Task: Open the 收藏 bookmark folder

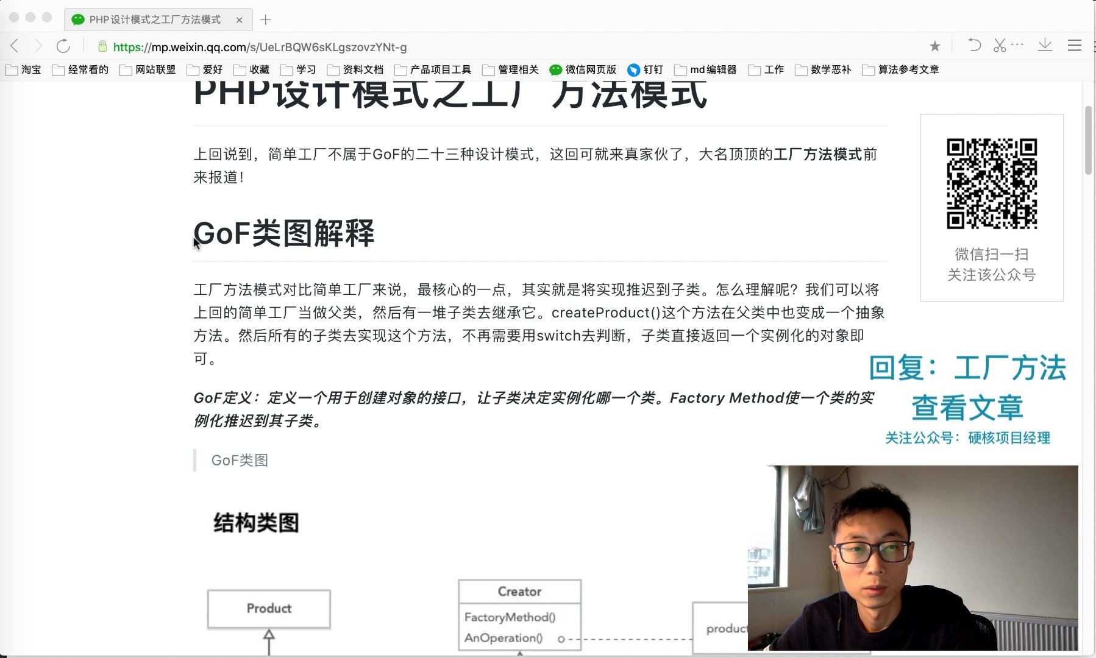Action: (x=252, y=69)
